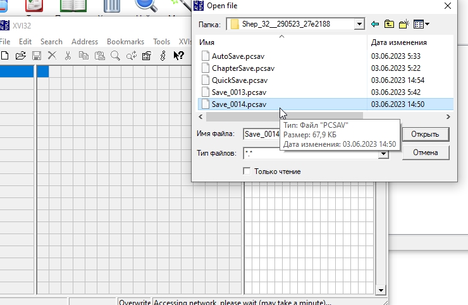This screenshot has width=468, height=305.
Task: Click the Find magnifier icon in XVI32 toolbar
Action: pos(115,56)
